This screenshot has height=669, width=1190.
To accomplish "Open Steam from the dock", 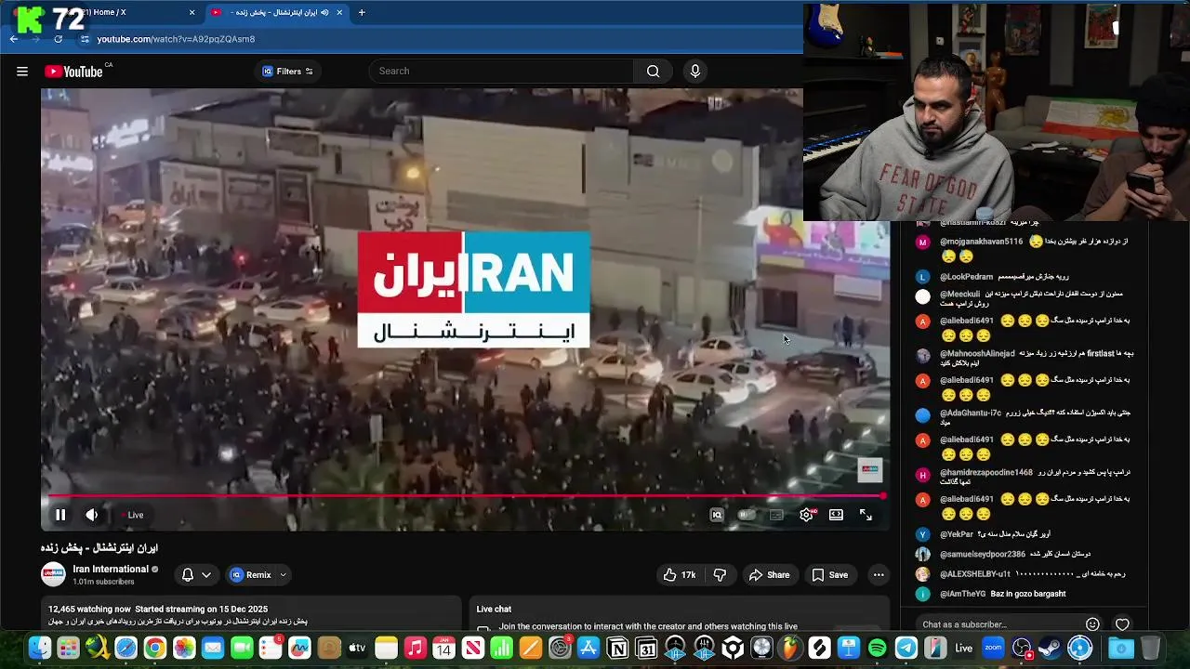I will point(1051,649).
